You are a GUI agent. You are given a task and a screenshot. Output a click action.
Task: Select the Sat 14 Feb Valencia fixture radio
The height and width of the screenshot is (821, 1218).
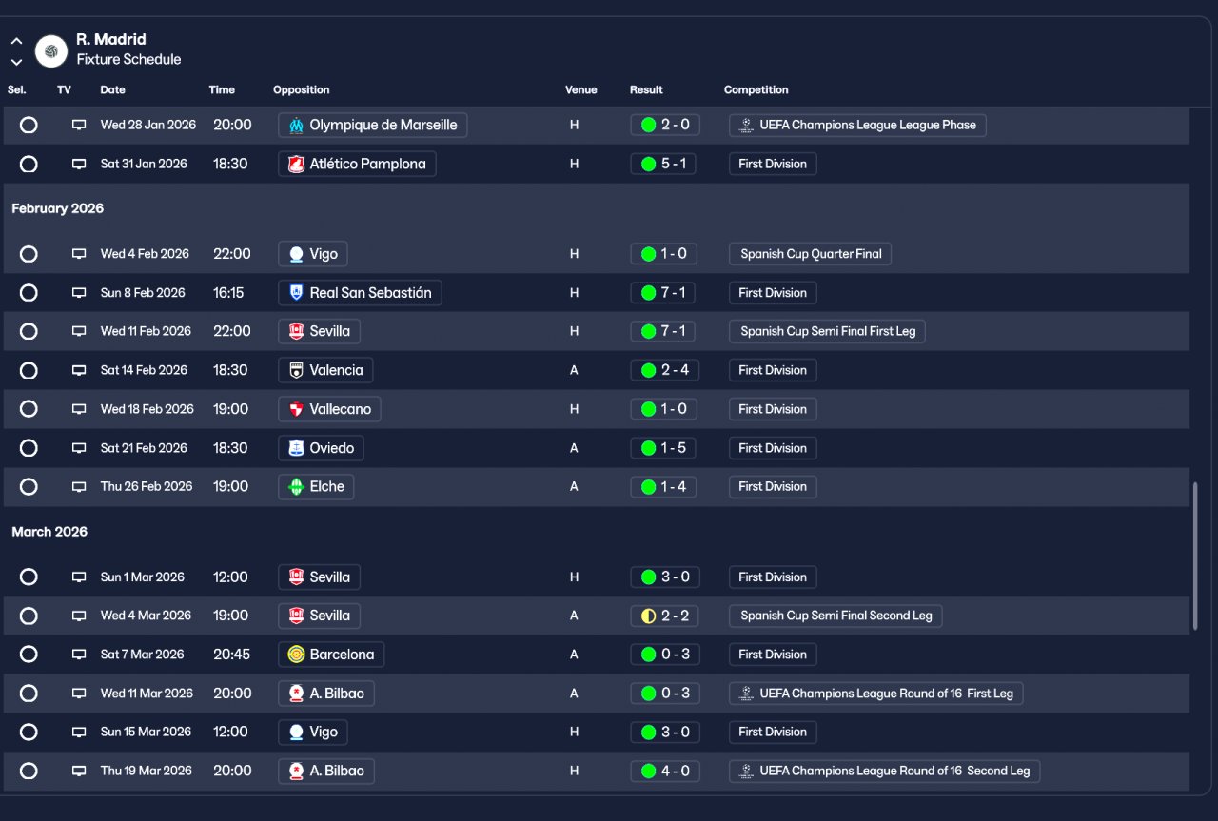(x=29, y=370)
